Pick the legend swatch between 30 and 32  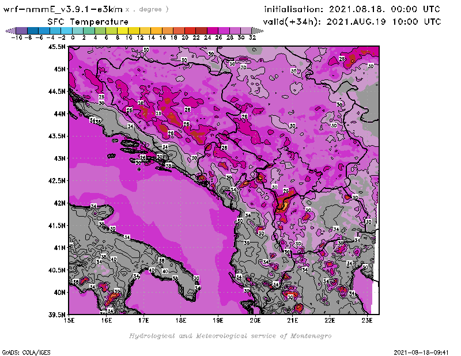click(246, 31)
